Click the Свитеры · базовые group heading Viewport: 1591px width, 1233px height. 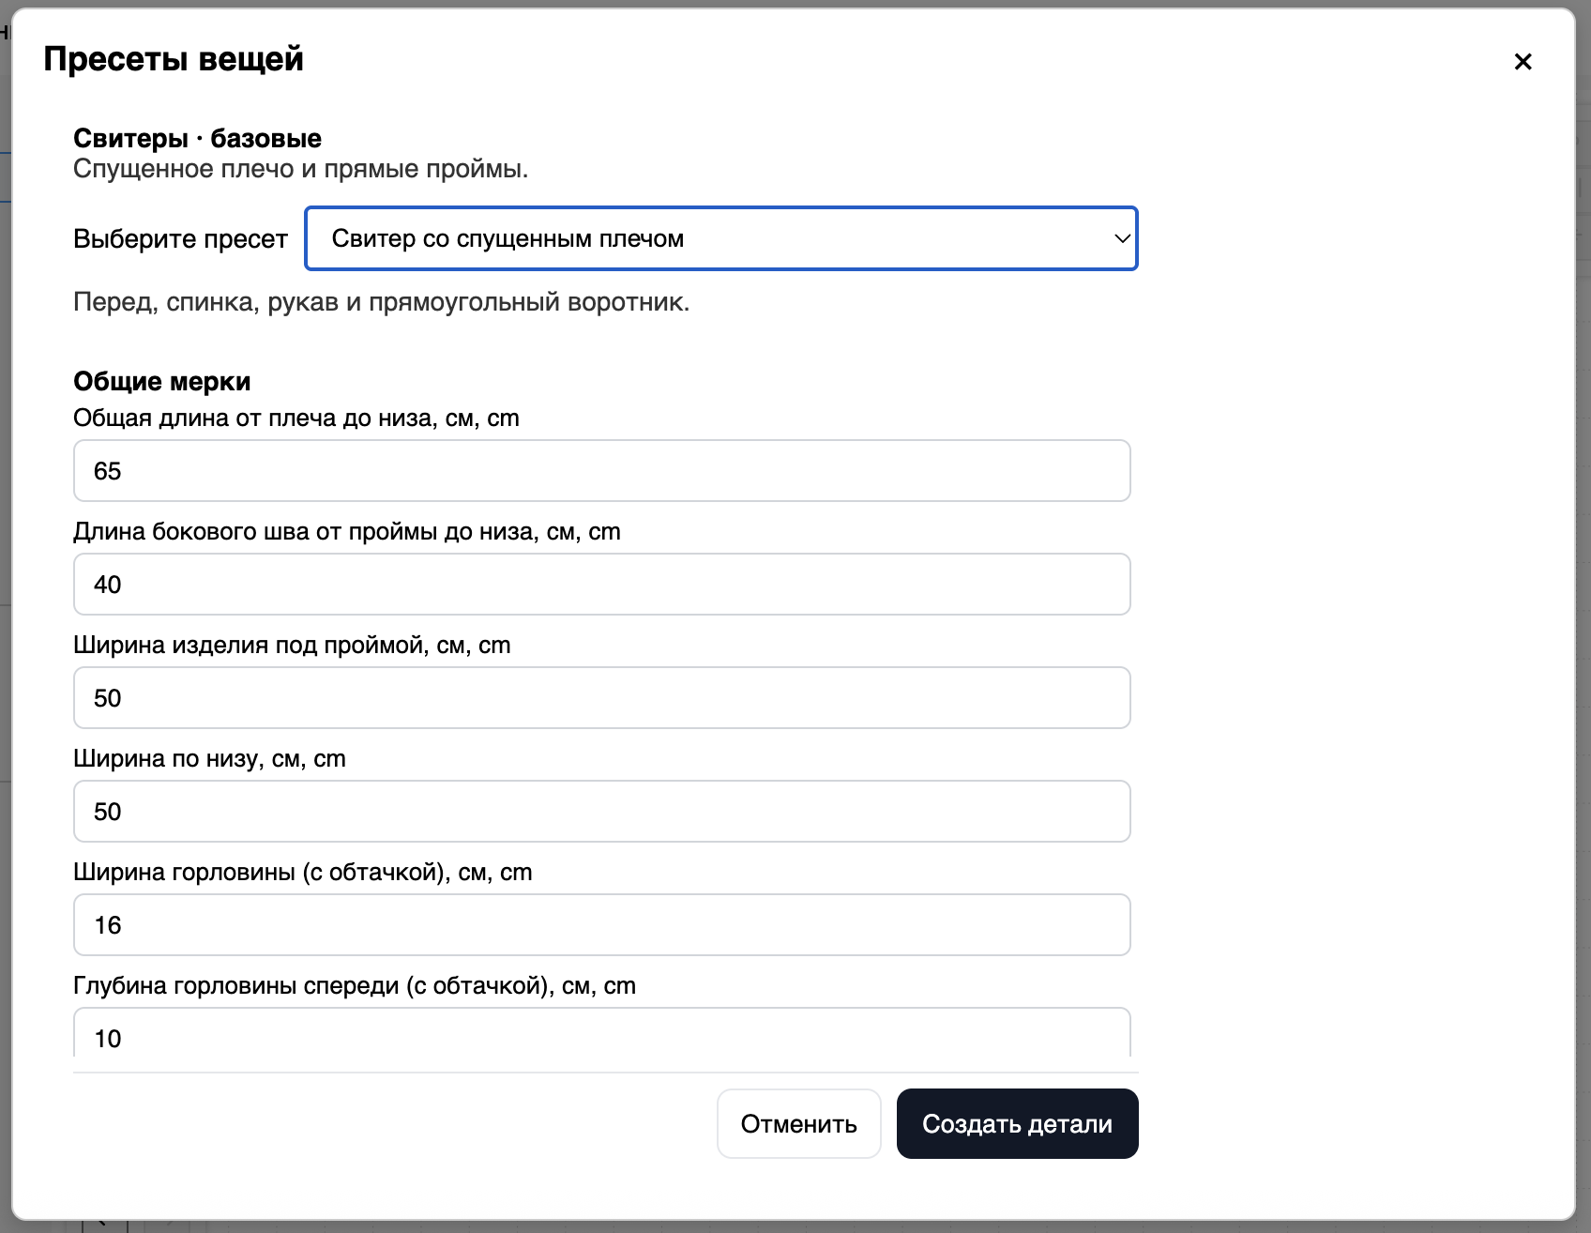(x=197, y=139)
